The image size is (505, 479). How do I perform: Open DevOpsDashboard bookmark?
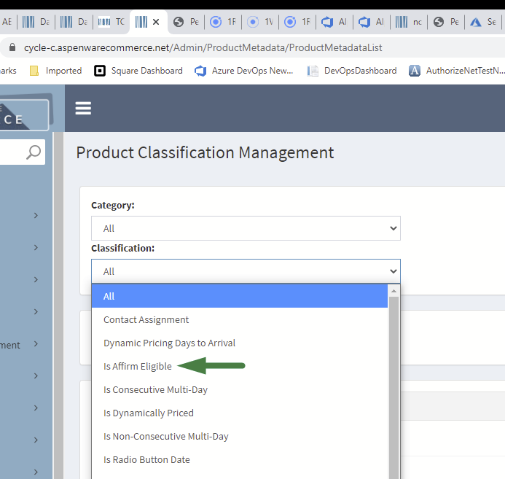coord(352,71)
